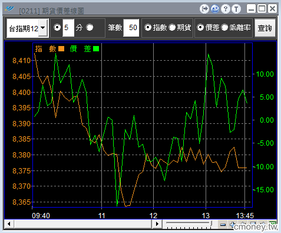This screenshot has width=281, height=233.
Task: Click the horizontal scrollbar right arrow
Action: 157,224
